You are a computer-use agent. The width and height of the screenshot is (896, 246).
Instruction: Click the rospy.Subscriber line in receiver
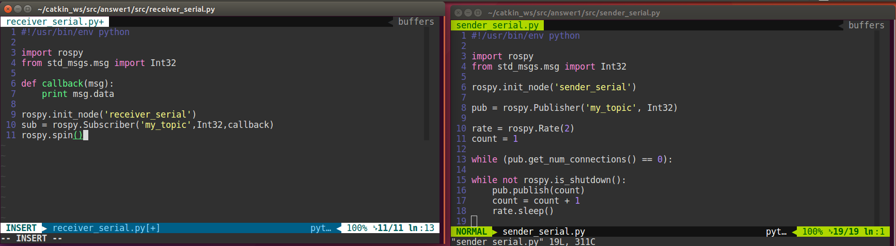[147, 125]
